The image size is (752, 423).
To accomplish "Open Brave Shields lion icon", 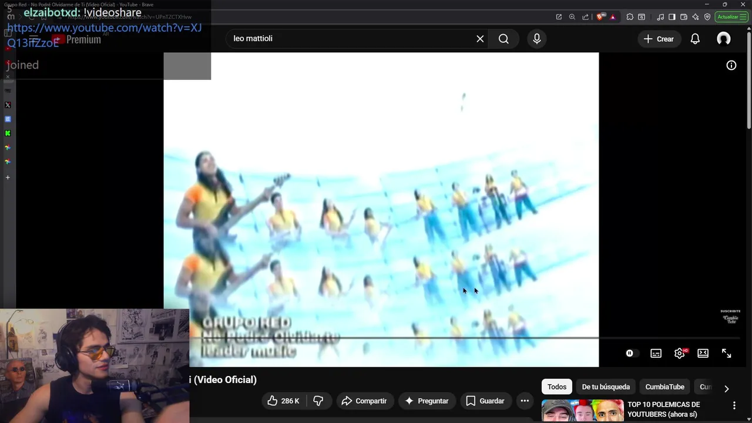I will pos(600,17).
